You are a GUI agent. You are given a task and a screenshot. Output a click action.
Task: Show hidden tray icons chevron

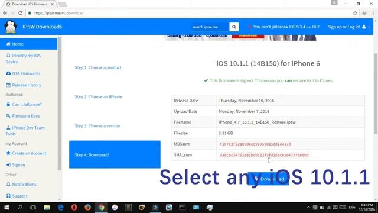point(308,208)
